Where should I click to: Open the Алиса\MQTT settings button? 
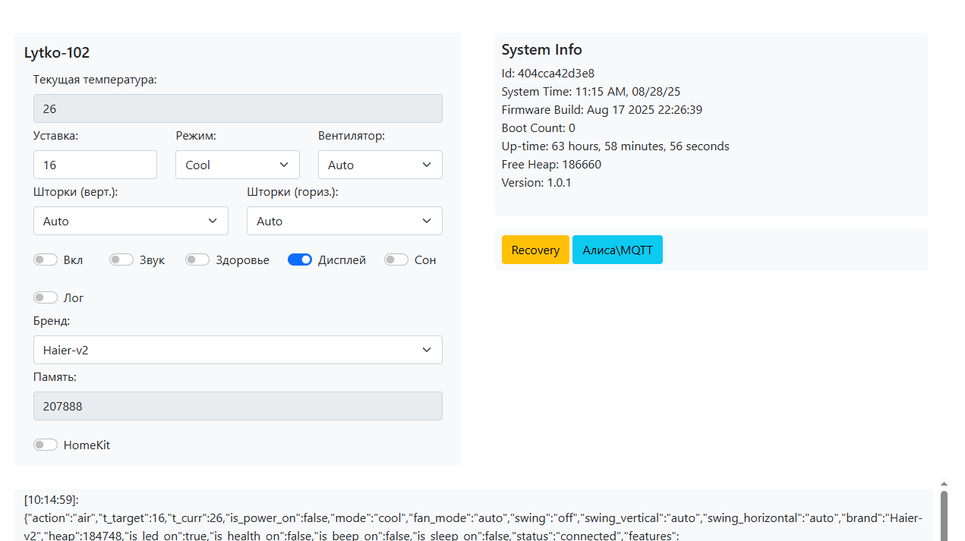pos(617,250)
